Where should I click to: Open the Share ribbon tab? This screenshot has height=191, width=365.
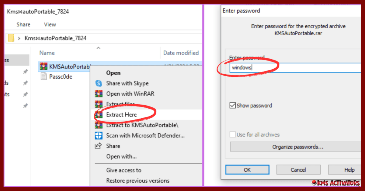pyautogui.click(x=23, y=25)
